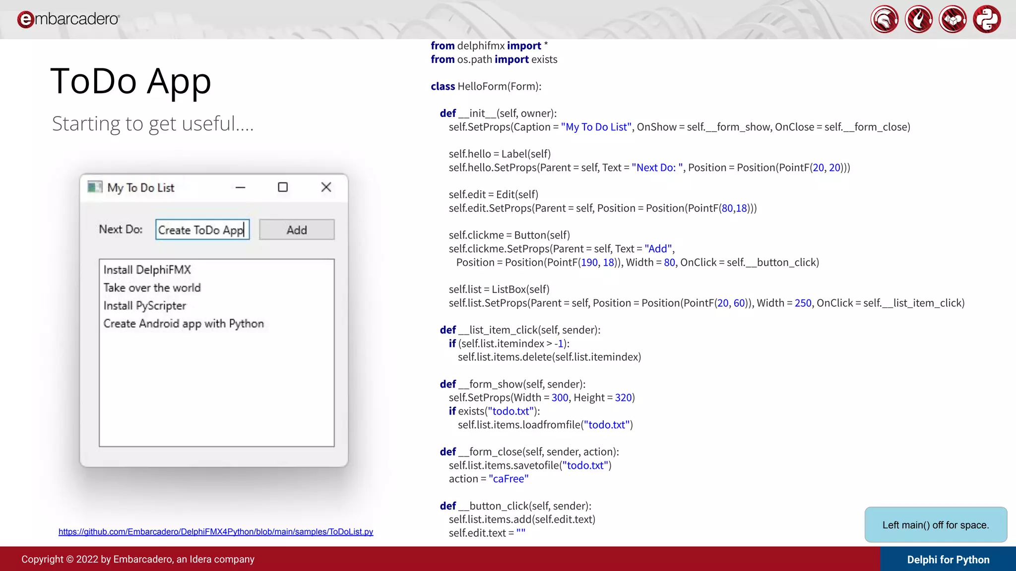1016x571 pixels.
Task: Click the ToDo App slide title
Action: coord(131,81)
